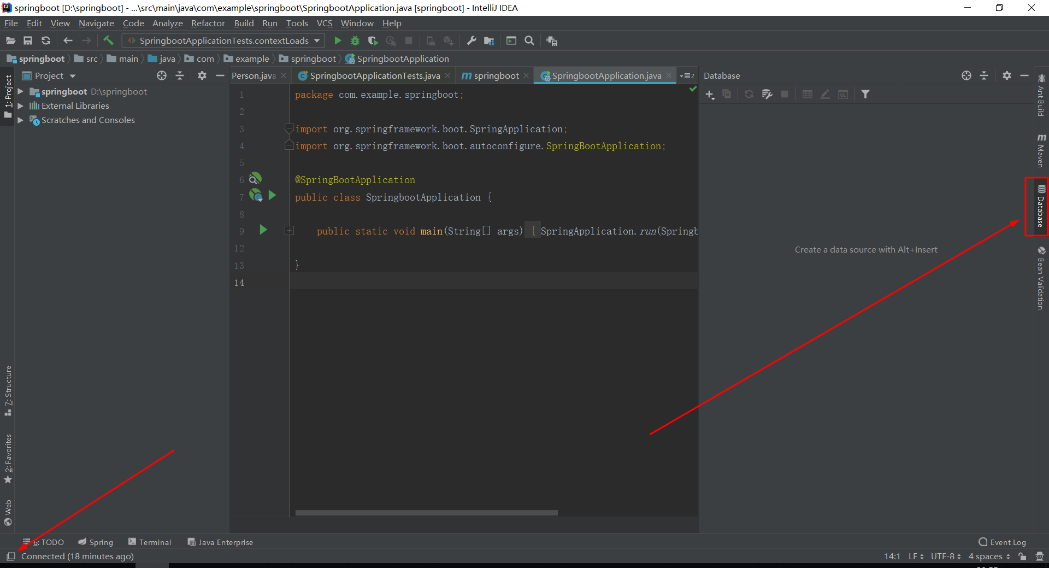Toggle the Project side tool button
This screenshot has width=1049, height=568.
(x=8, y=97)
